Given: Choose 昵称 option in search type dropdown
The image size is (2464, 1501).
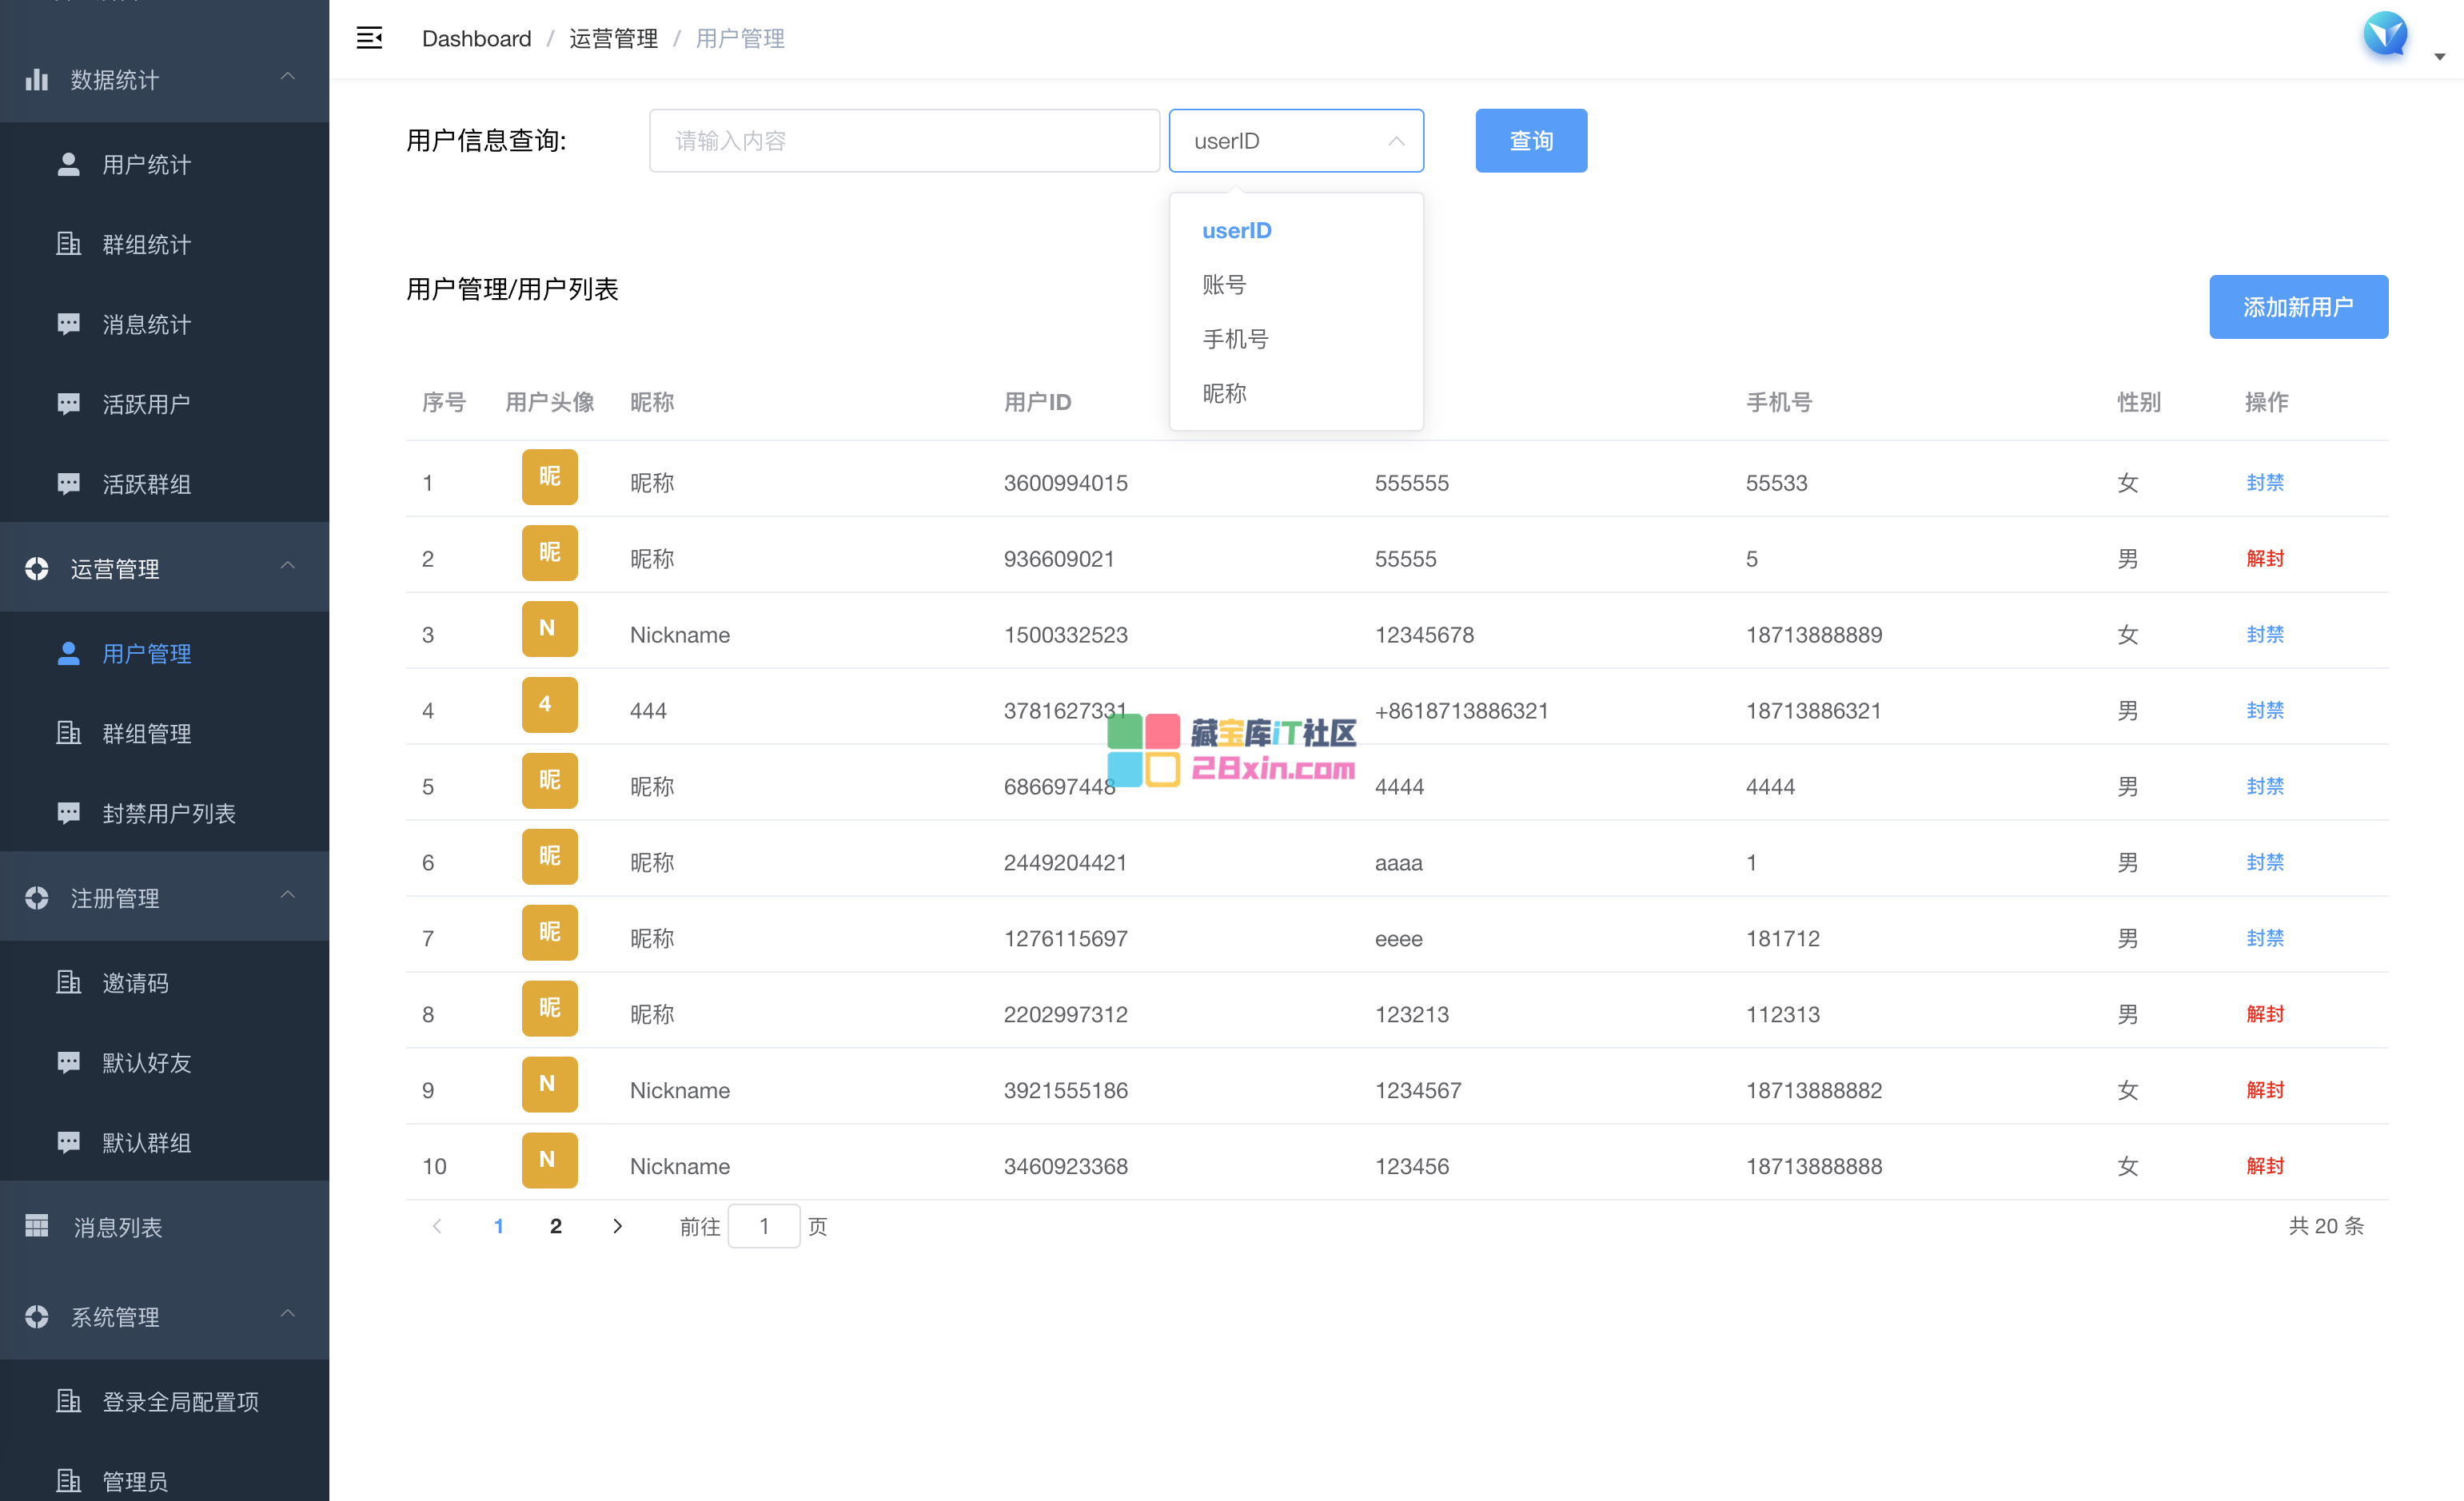Looking at the screenshot, I should [x=1224, y=393].
